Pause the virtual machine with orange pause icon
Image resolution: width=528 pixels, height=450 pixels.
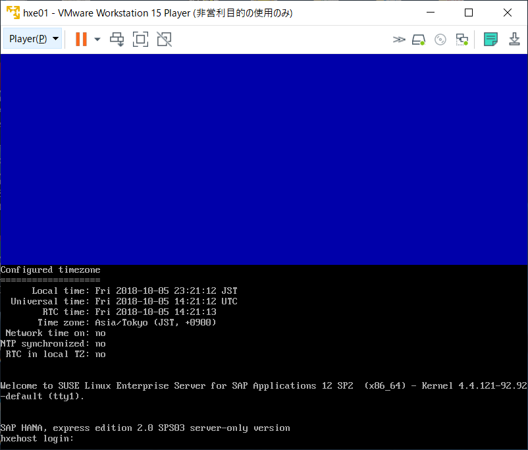[81, 39]
